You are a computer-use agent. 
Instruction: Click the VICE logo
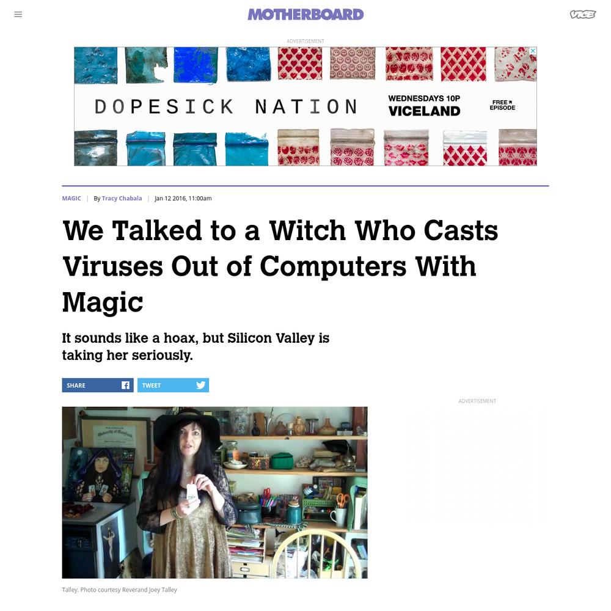582,15
